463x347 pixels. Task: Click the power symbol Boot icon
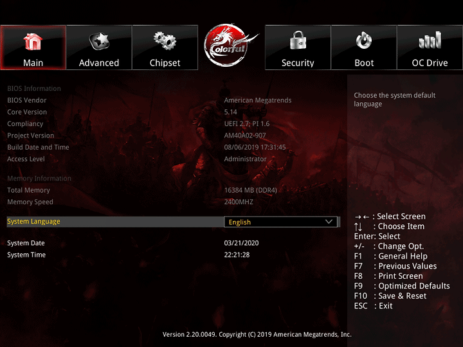point(364,40)
